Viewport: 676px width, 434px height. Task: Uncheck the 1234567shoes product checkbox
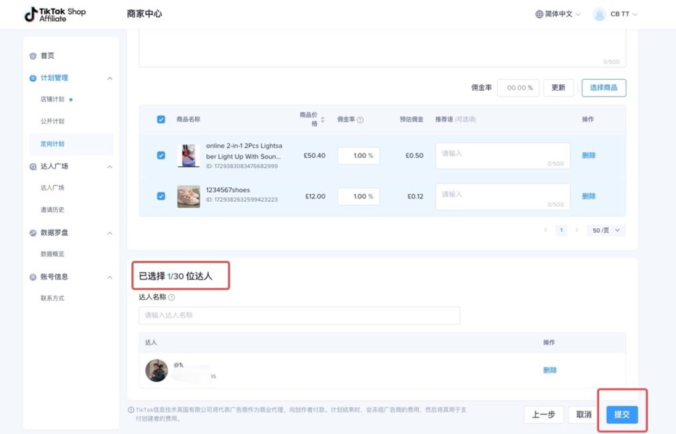pyautogui.click(x=161, y=197)
